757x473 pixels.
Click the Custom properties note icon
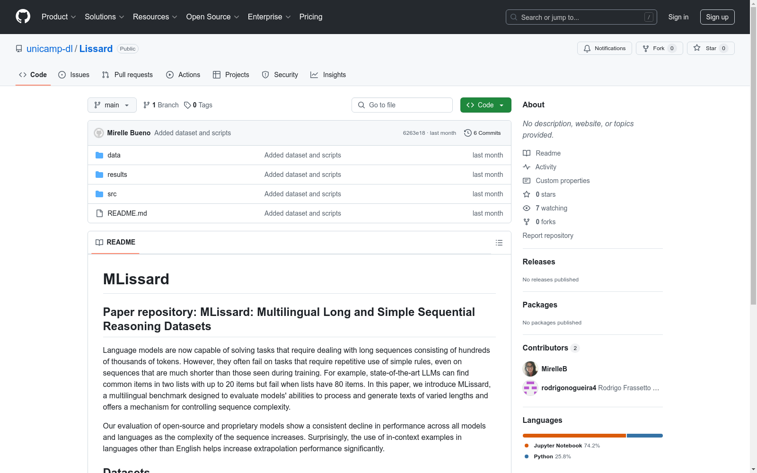(527, 181)
